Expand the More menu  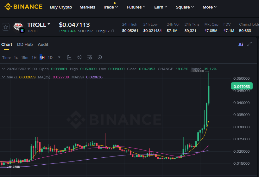tap(210, 7)
